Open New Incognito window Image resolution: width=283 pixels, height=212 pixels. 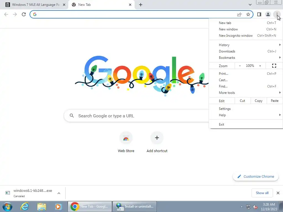(246, 36)
